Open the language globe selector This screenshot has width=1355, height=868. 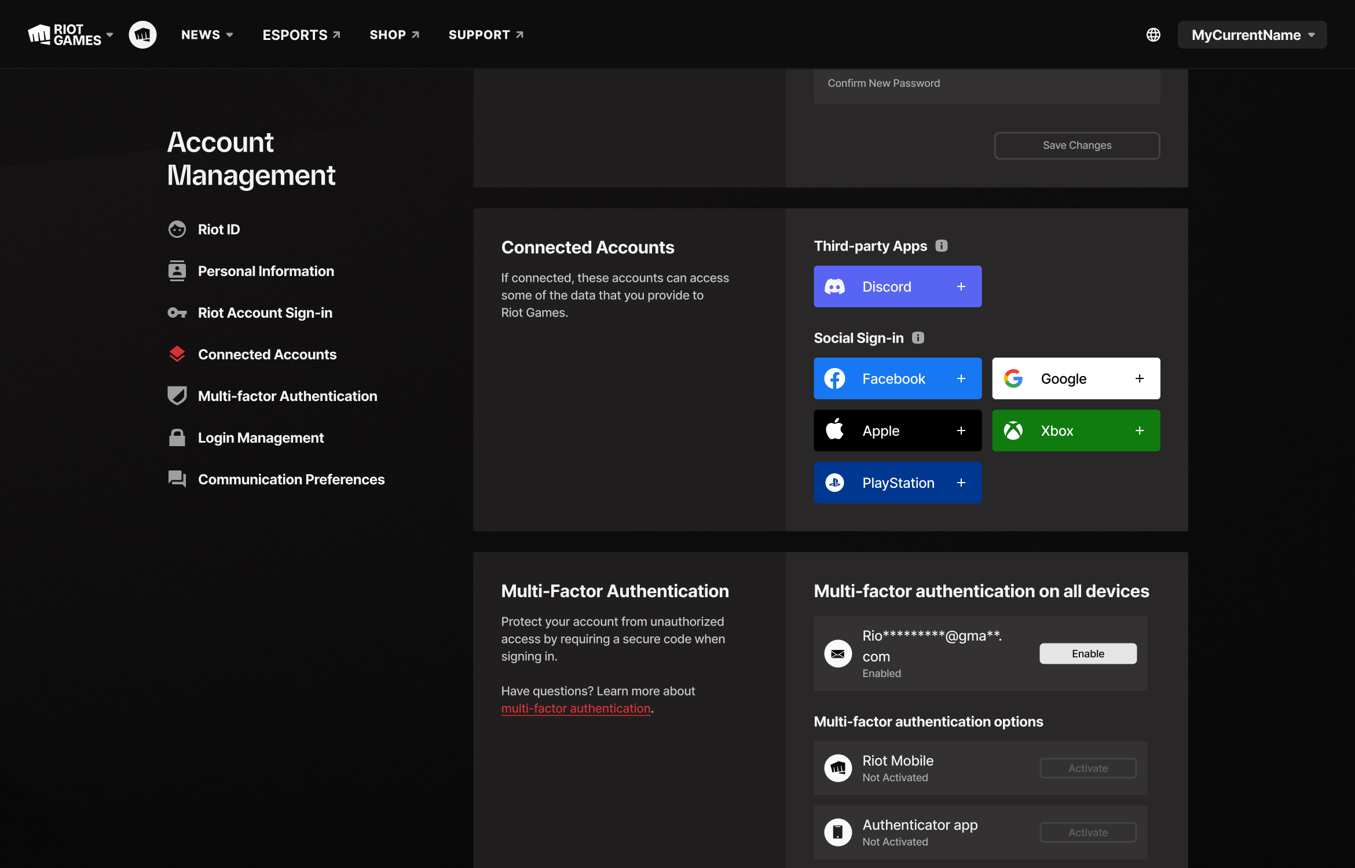tap(1153, 35)
